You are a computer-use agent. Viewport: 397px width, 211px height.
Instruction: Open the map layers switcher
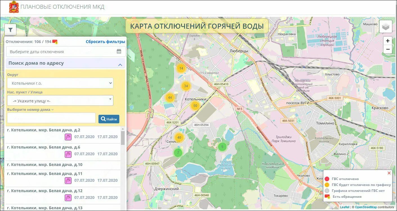386,27
